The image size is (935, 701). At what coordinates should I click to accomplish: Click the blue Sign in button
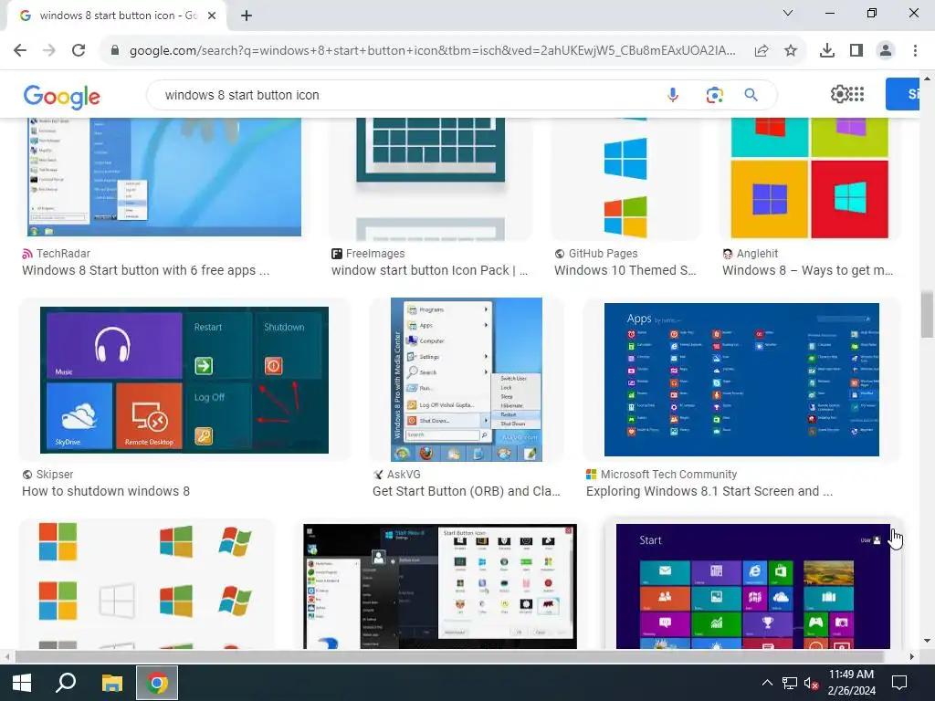tap(903, 94)
